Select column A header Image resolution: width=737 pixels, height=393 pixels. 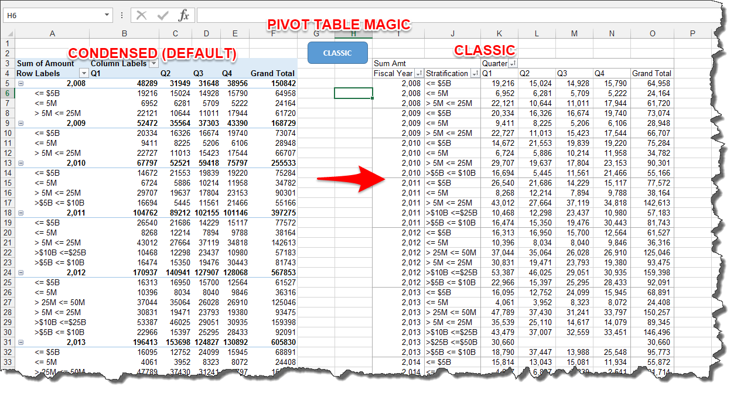pyautogui.click(x=52, y=33)
